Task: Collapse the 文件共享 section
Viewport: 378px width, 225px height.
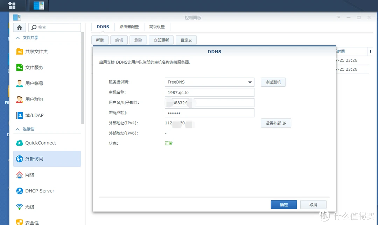Action: [17, 38]
